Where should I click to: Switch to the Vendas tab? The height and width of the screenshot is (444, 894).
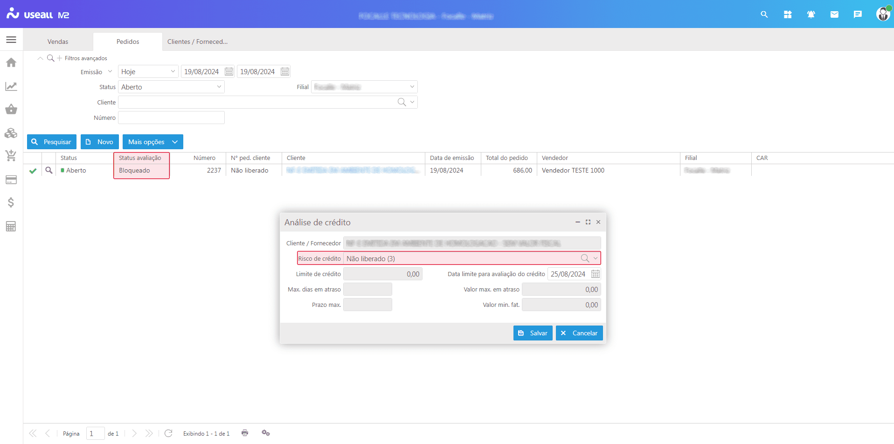tap(58, 42)
